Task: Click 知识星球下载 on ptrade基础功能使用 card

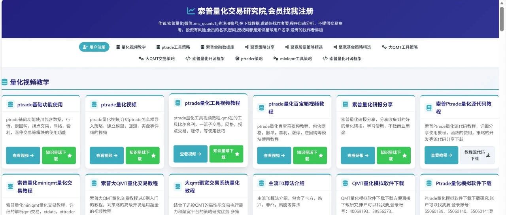Action: pos(59,155)
